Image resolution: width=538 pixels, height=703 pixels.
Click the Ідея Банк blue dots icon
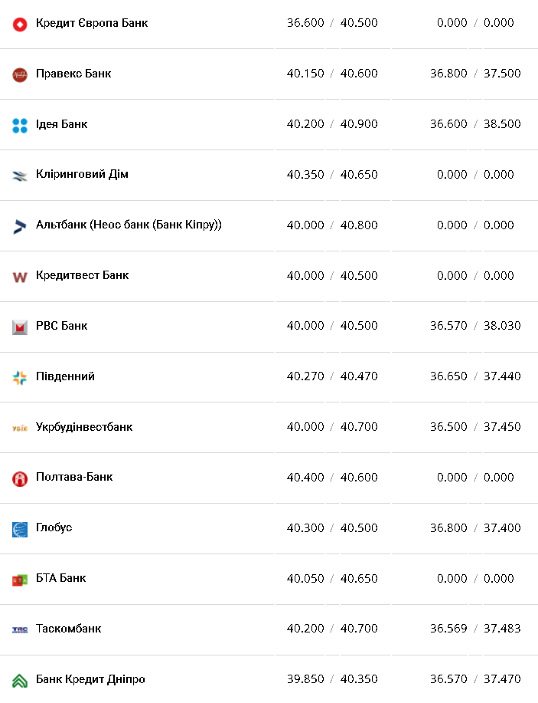[20, 125]
